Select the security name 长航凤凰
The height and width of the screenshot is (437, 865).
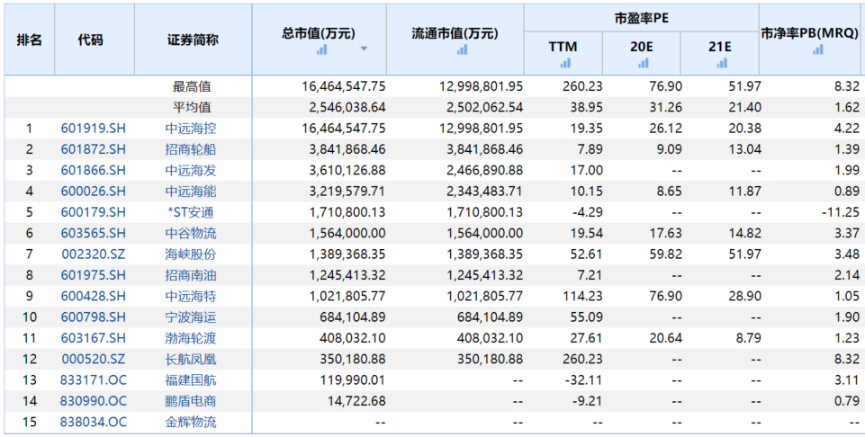pyautogui.click(x=191, y=360)
